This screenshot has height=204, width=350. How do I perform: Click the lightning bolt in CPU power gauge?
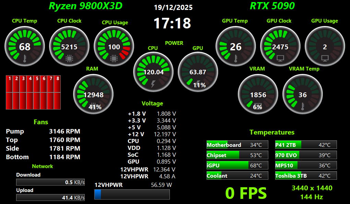coord(153,84)
